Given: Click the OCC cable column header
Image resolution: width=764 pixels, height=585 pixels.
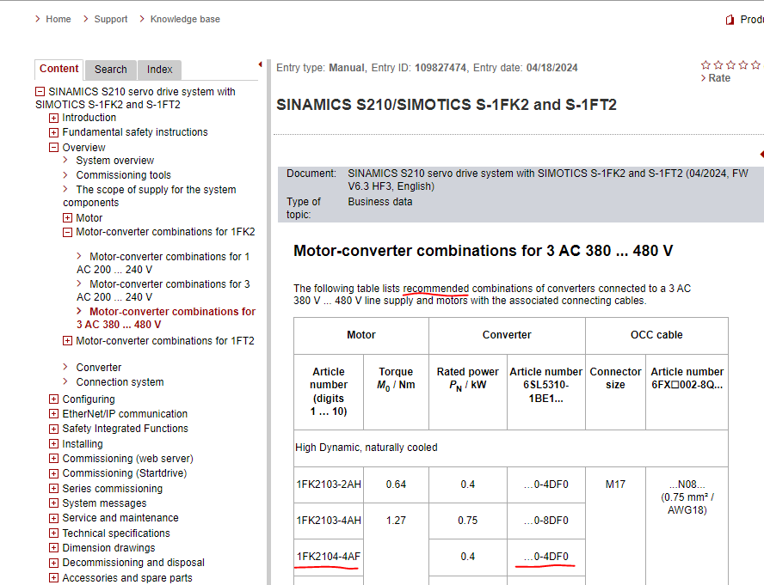Looking at the screenshot, I should [x=656, y=335].
